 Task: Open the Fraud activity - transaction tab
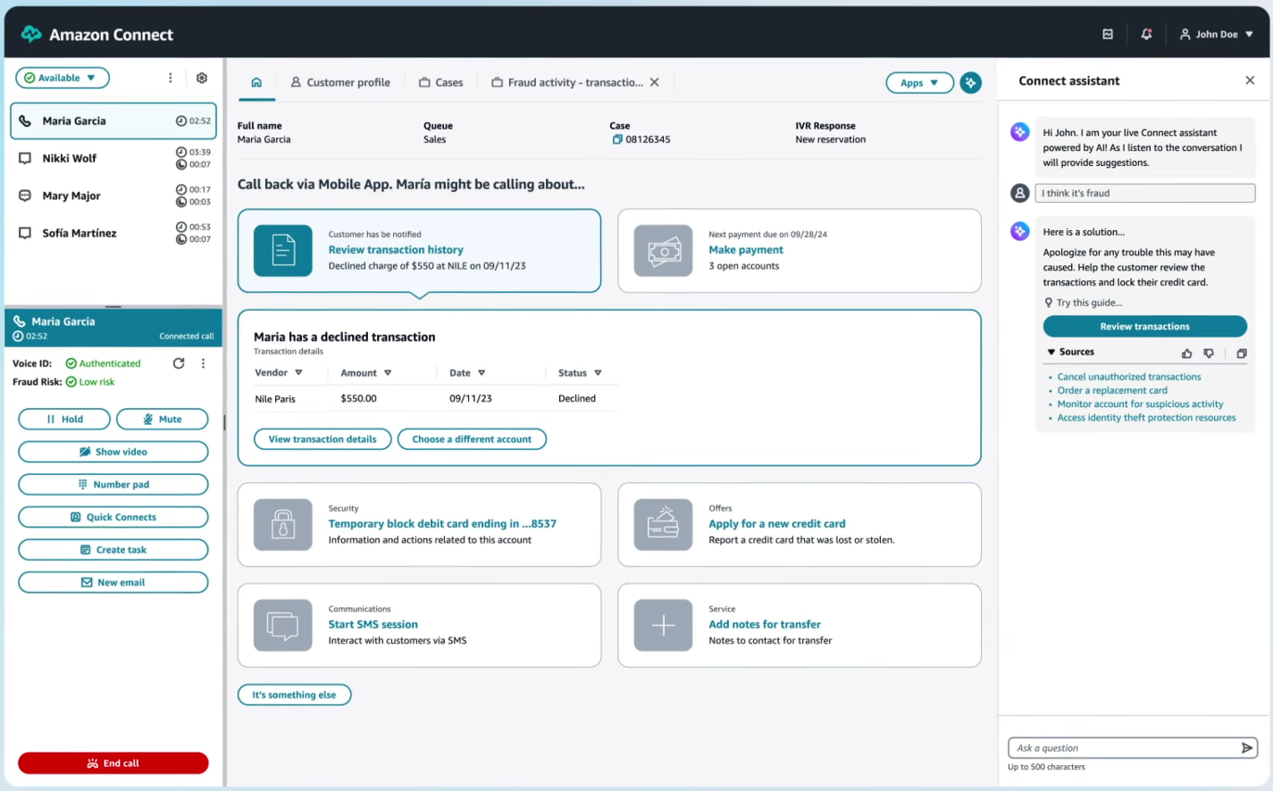tap(567, 82)
